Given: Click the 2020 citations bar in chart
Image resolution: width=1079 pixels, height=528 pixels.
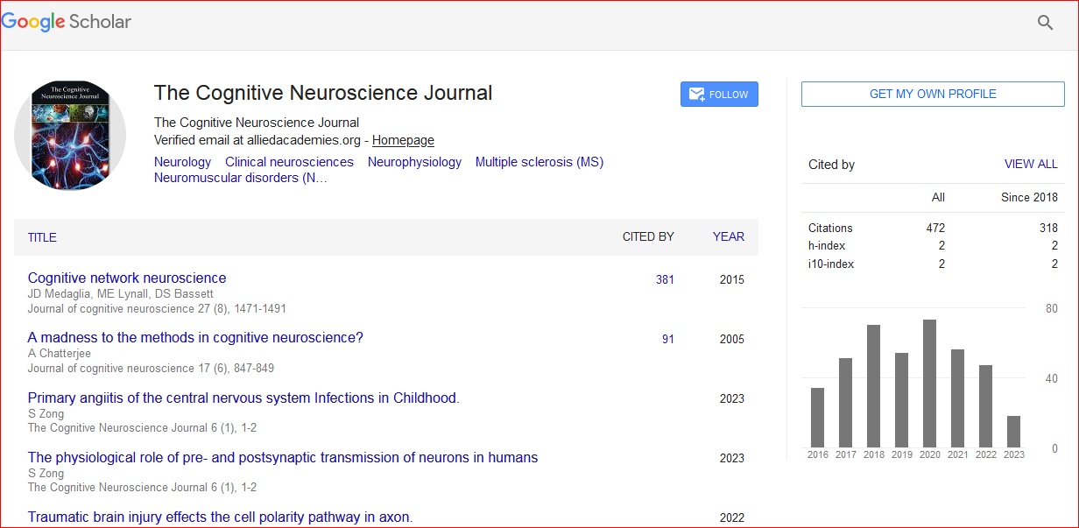Looking at the screenshot, I should [x=929, y=384].
